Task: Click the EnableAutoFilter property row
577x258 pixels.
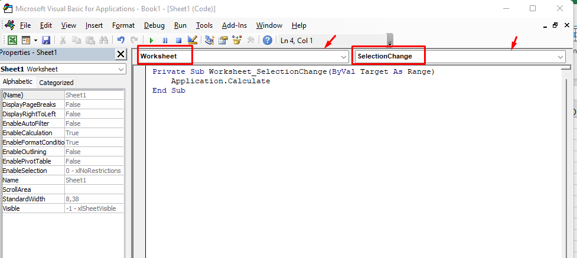Action: tap(63, 123)
